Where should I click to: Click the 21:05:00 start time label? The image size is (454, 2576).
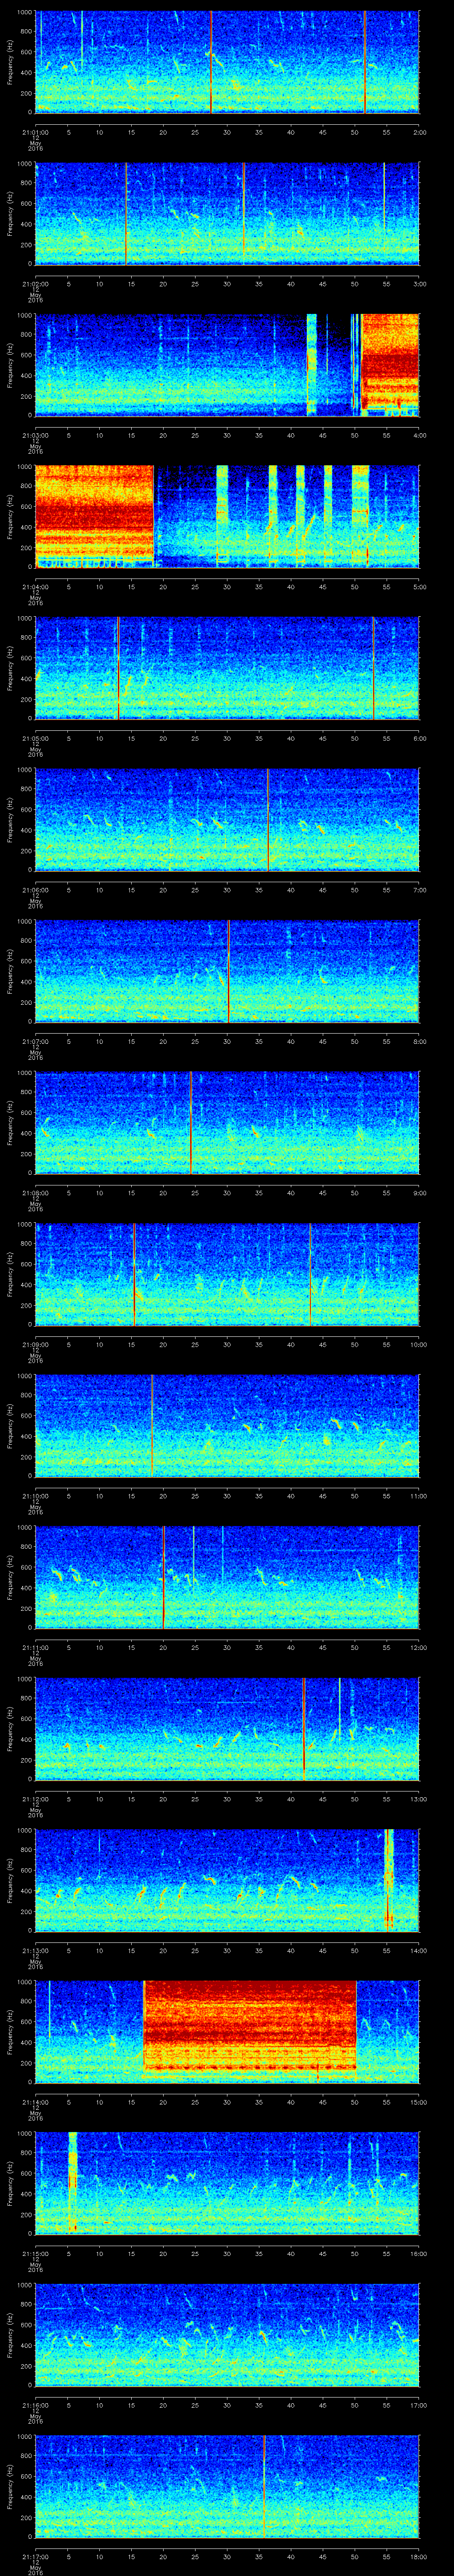[x=35, y=738]
